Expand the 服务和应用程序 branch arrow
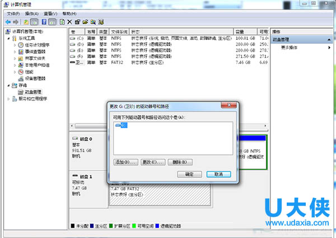 [8, 99]
